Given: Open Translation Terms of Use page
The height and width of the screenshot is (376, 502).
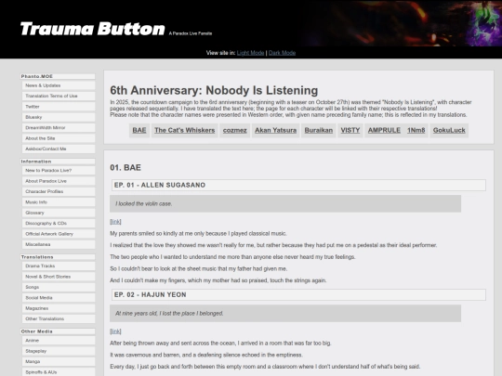Looking at the screenshot, I should click(59, 96).
